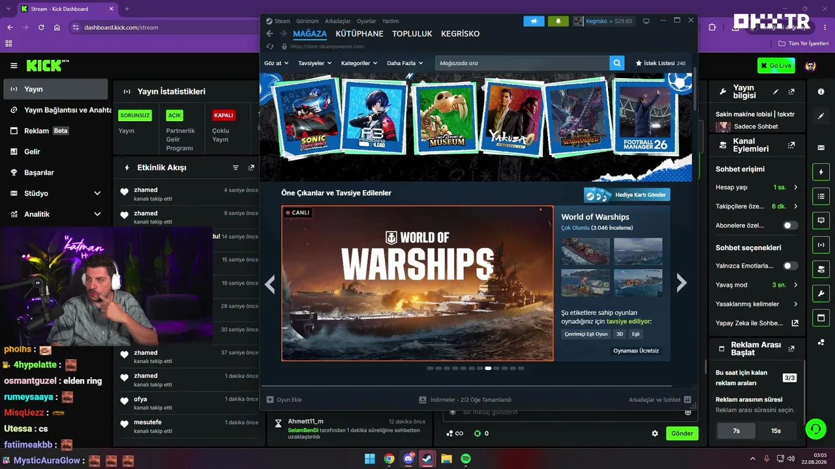This screenshot has width=835, height=469.
Task: Expand the Tavsiyeler dropdown
Action: pos(315,63)
